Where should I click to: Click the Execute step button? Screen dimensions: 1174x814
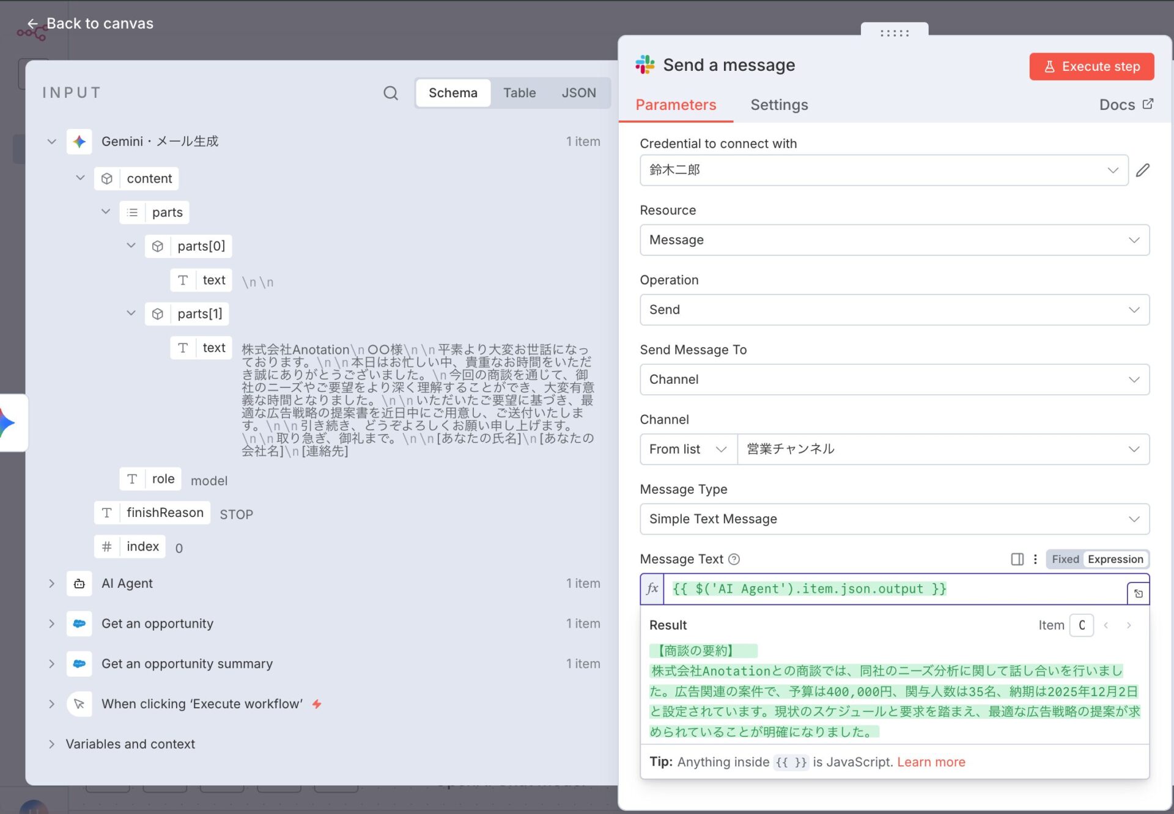tap(1091, 67)
